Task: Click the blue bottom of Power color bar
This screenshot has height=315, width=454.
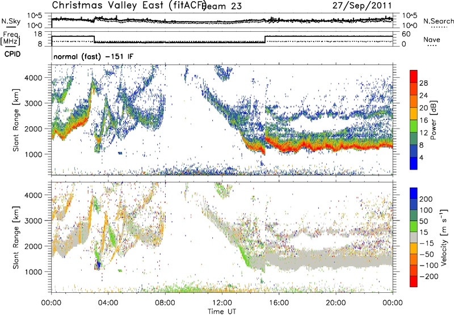Action: 414,163
